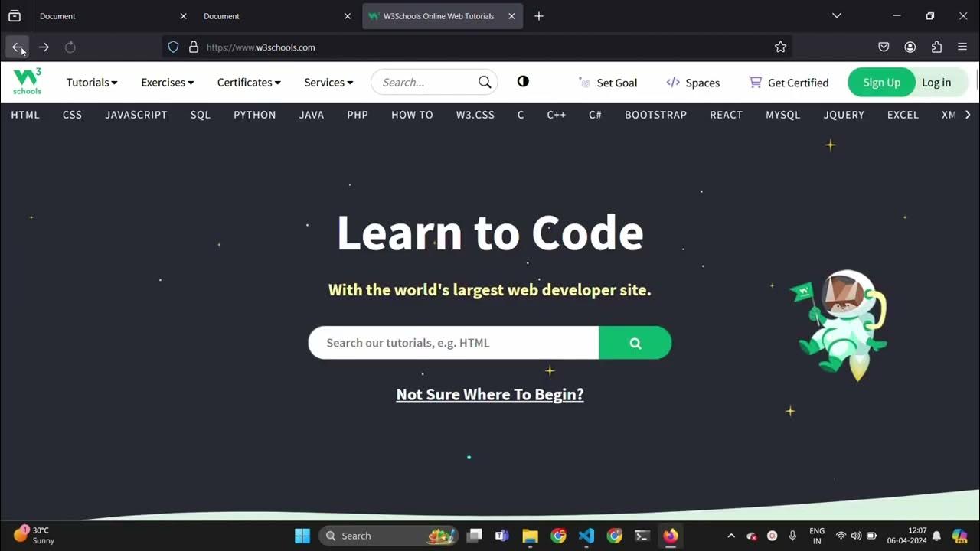Viewport: 980px width, 551px height.
Task: Open the list all tabs chevron
Action: 837,15
